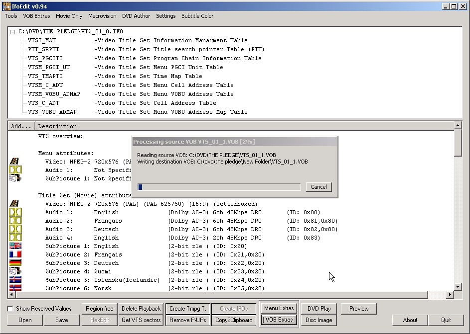Click the Icelandic flag icon for SubPicture 5
Image resolution: width=470 pixels, height=334 pixels.
click(x=15, y=280)
